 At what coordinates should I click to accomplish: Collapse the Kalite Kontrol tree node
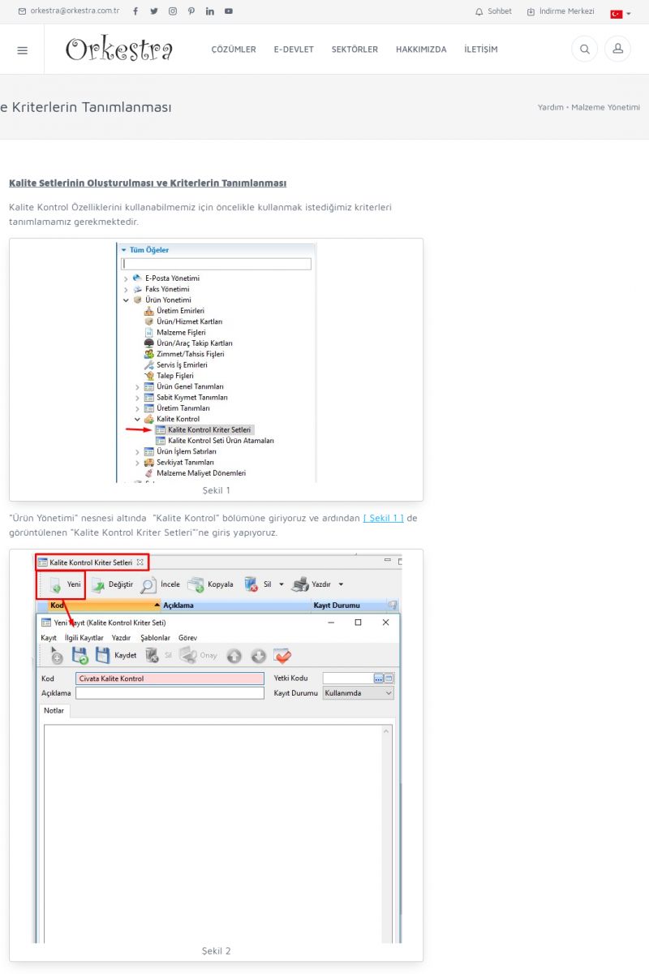[x=137, y=419]
